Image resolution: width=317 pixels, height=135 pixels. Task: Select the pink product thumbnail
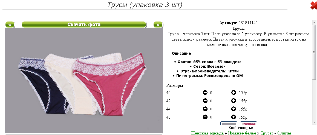click(249, 123)
